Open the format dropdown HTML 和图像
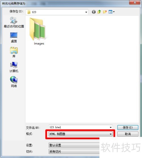142x158 pixels. click(x=80, y=134)
